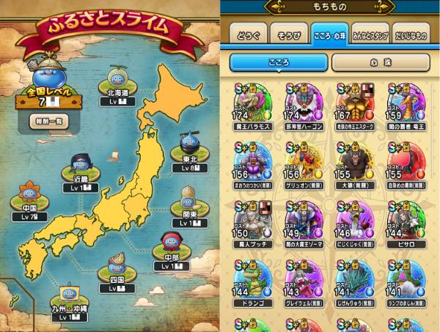Viewport: 440px width, 332px height.
Task: Toggle to the 心珠 list
Action: pyautogui.click(x=381, y=62)
